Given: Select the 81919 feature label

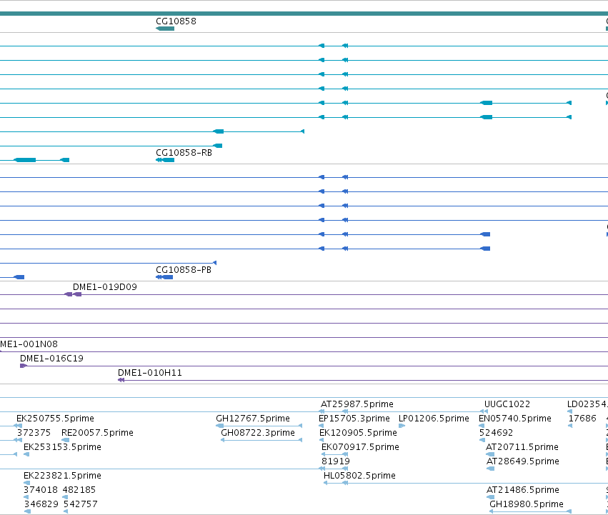Looking at the screenshot, I should [x=335, y=461].
